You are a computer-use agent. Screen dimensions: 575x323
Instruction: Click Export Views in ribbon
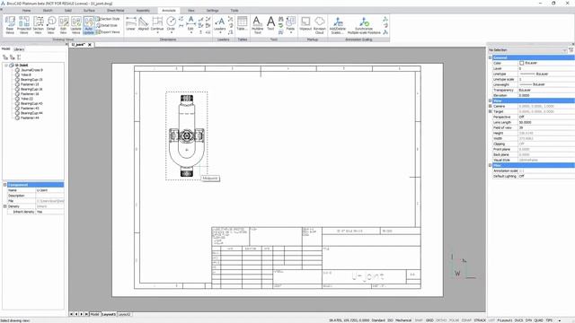(108, 32)
